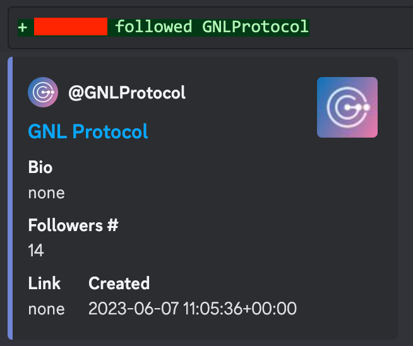Click the small round GNLProtocol avatar icon
The width and height of the screenshot is (413, 346).
pos(43,92)
